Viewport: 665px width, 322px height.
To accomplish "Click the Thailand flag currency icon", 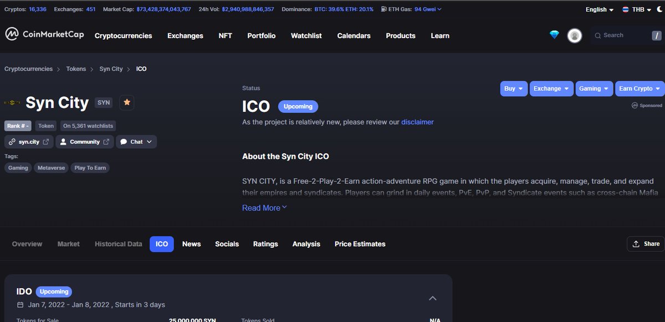I will tap(625, 9).
